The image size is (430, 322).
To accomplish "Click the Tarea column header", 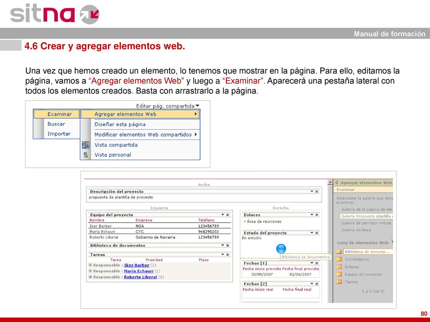I will (116, 260).
